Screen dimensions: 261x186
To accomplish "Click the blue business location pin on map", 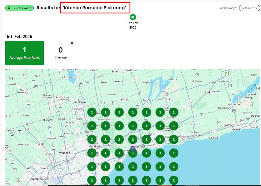I will click(x=133, y=149).
